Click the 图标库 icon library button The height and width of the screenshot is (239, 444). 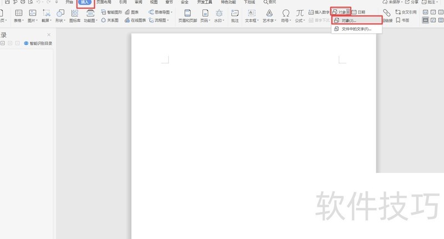point(74,13)
